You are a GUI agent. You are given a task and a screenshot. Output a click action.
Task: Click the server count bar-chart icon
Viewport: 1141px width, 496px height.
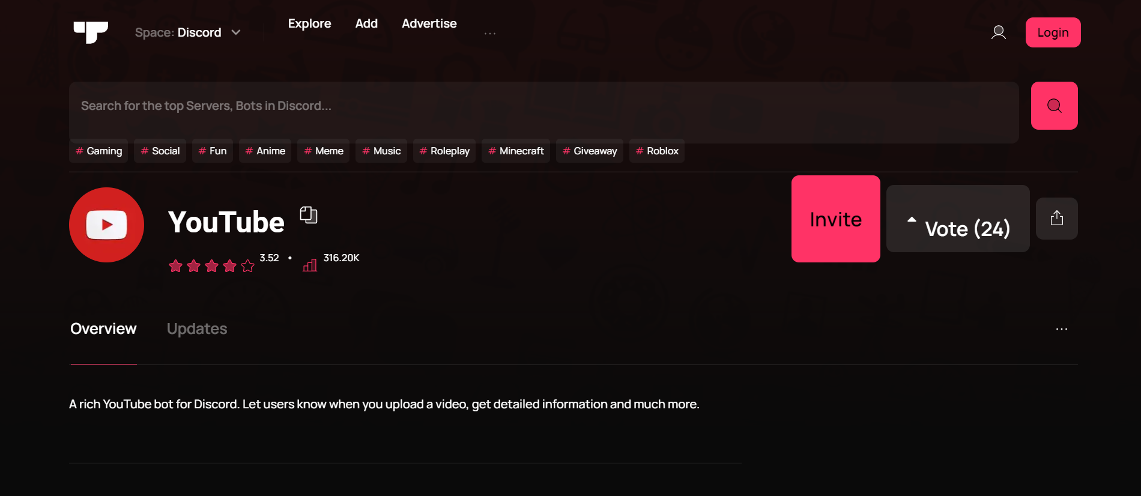pos(310,265)
